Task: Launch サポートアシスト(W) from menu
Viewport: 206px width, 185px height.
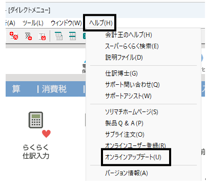Action: tap(143, 96)
